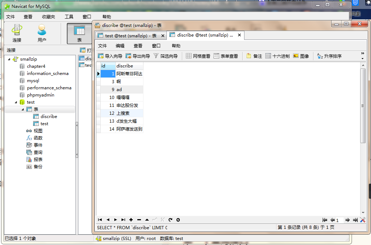Image resolution: width=371 pixels, height=245 pixels.
Task: Open main window 工具 menu
Action: point(69,17)
